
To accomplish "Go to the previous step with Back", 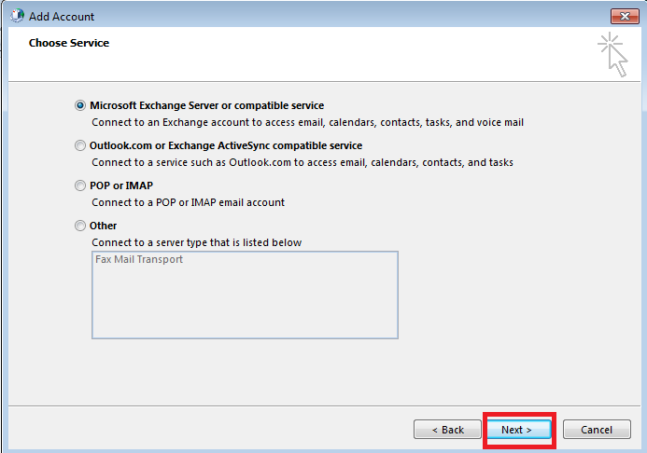I will [448, 430].
